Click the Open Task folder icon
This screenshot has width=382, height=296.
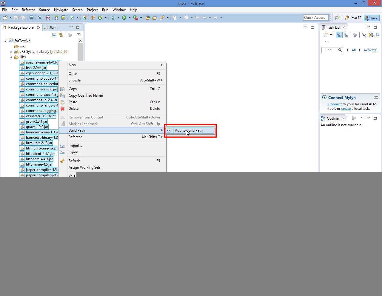pyautogui.click(x=155, y=18)
